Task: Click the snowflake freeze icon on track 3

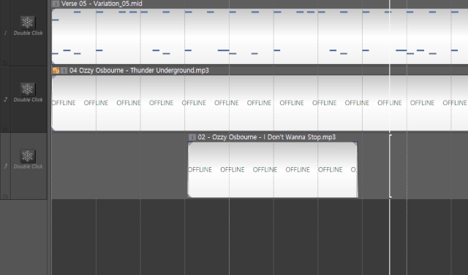Action: 28,156
